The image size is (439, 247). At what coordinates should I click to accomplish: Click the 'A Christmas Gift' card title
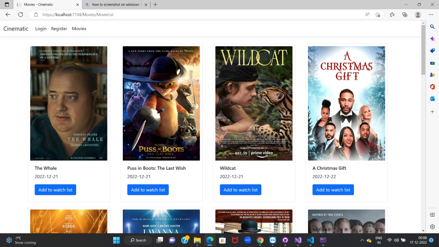pos(329,168)
